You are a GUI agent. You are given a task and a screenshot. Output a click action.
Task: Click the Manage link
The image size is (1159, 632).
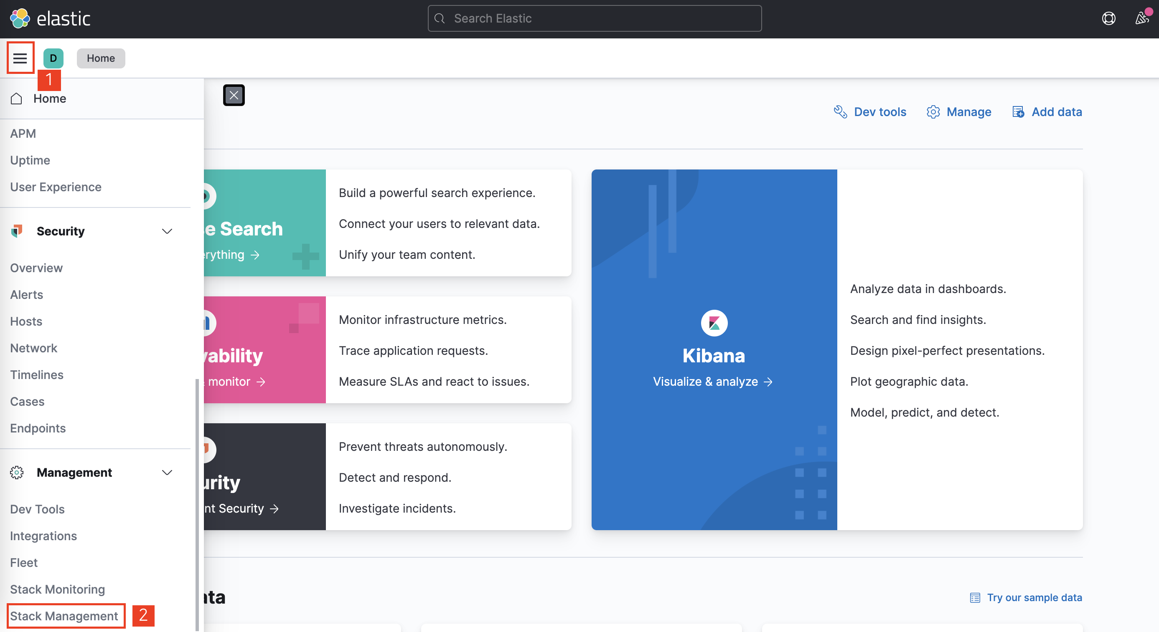point(968,112)
